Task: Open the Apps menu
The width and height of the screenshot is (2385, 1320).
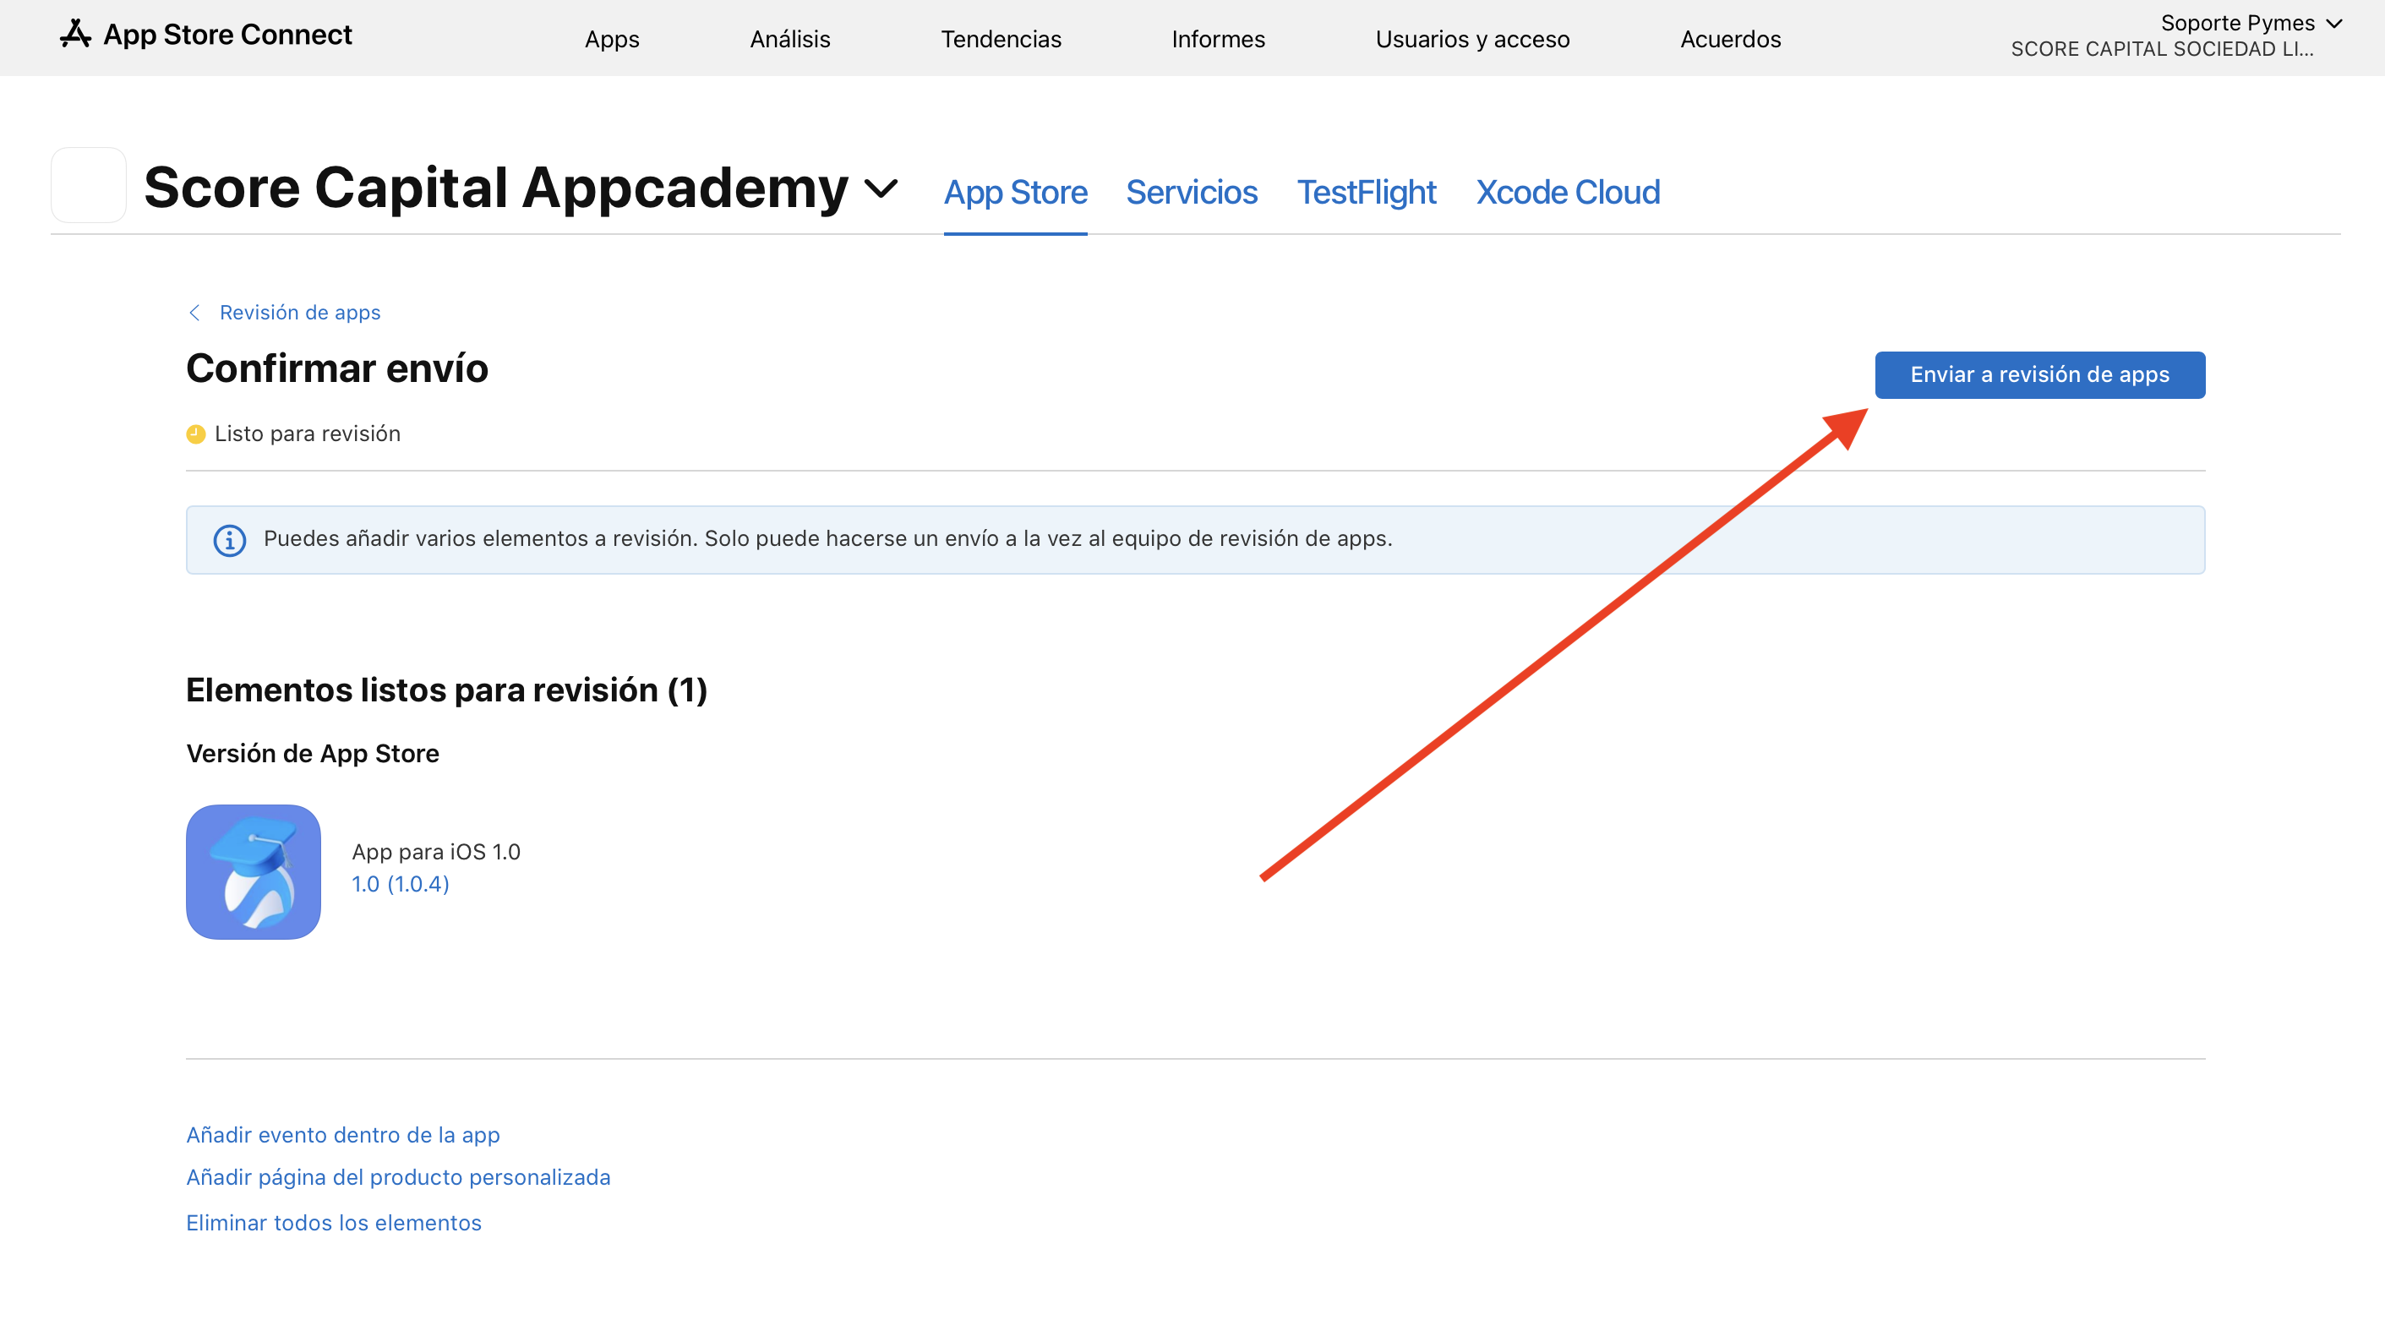Action: point(612,39)
